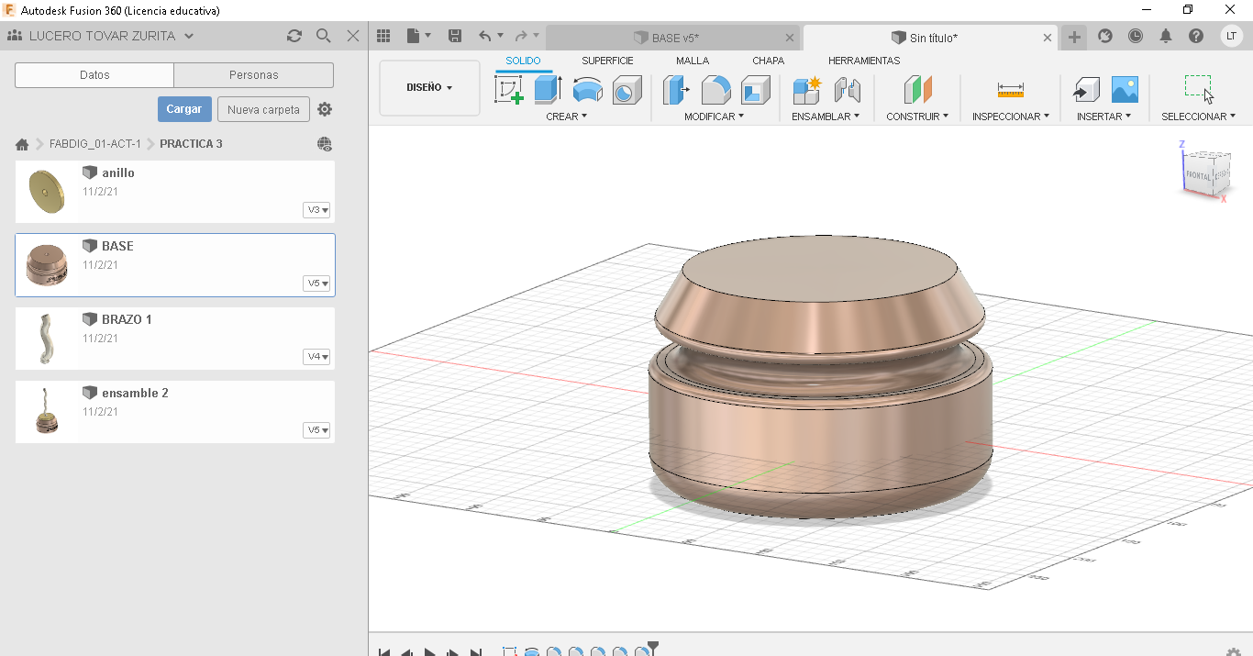Open version V3 dropdown for anillo
Screen dimensions: 1253x656
(x=316, y=210)
